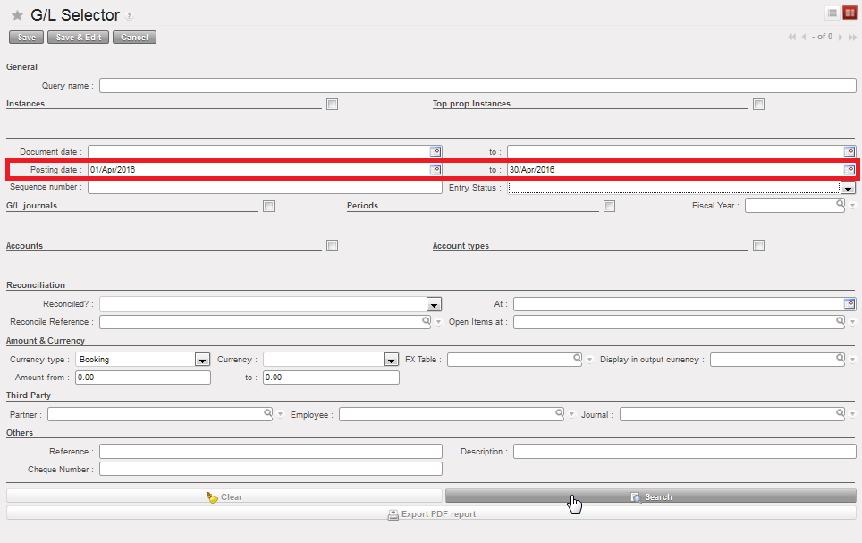Expand the Entry Status dropdown
This screenshot has width=862, height=543.
pyautogui.click(x=848, y=188)
